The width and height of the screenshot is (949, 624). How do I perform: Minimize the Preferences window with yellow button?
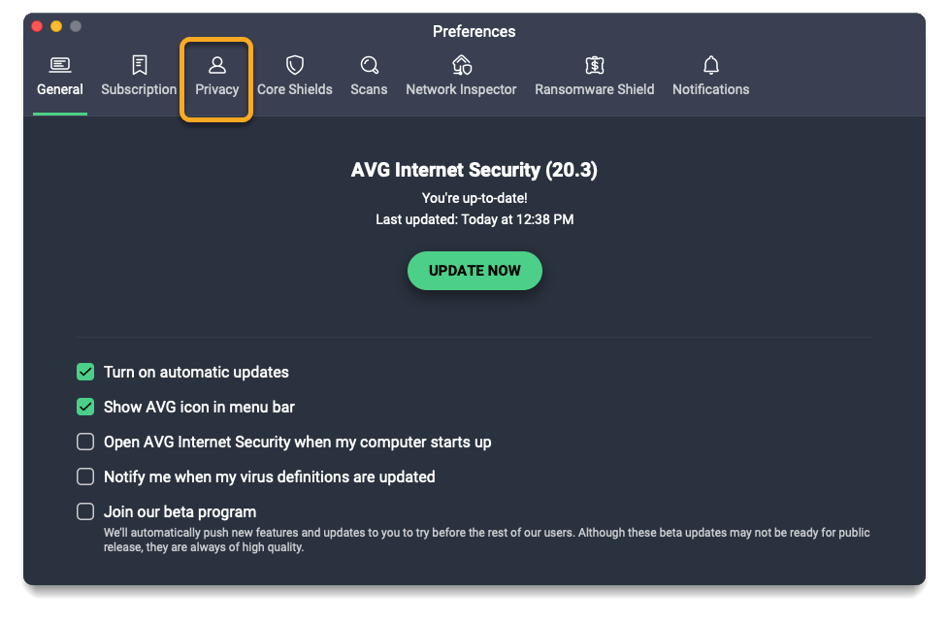pos(55,26)
